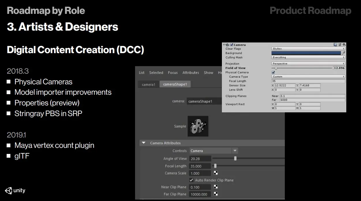Click the Background color swatch

(x=306, y=53)
